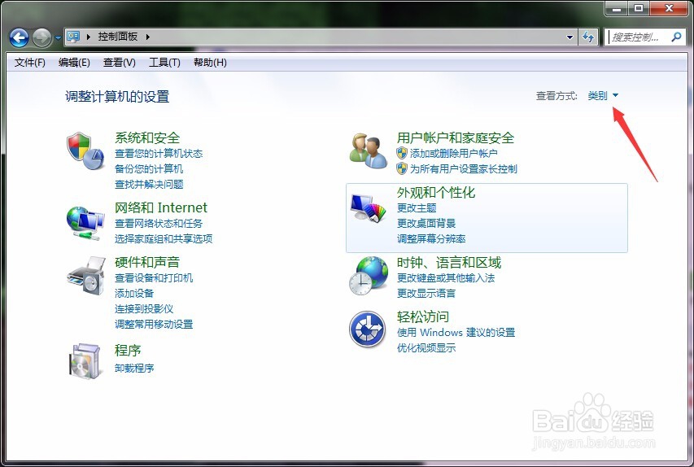This screenshot has width=694, height=467.
Task: Click the Back navigation arrow button
Action: (19, 37)
